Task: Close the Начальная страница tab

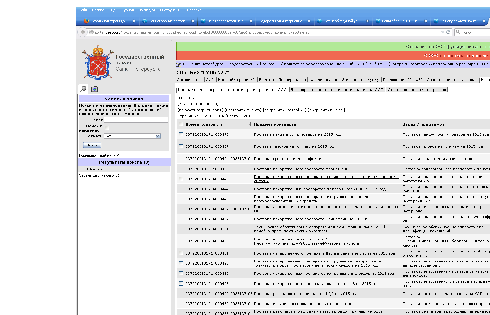Action: 134,21
